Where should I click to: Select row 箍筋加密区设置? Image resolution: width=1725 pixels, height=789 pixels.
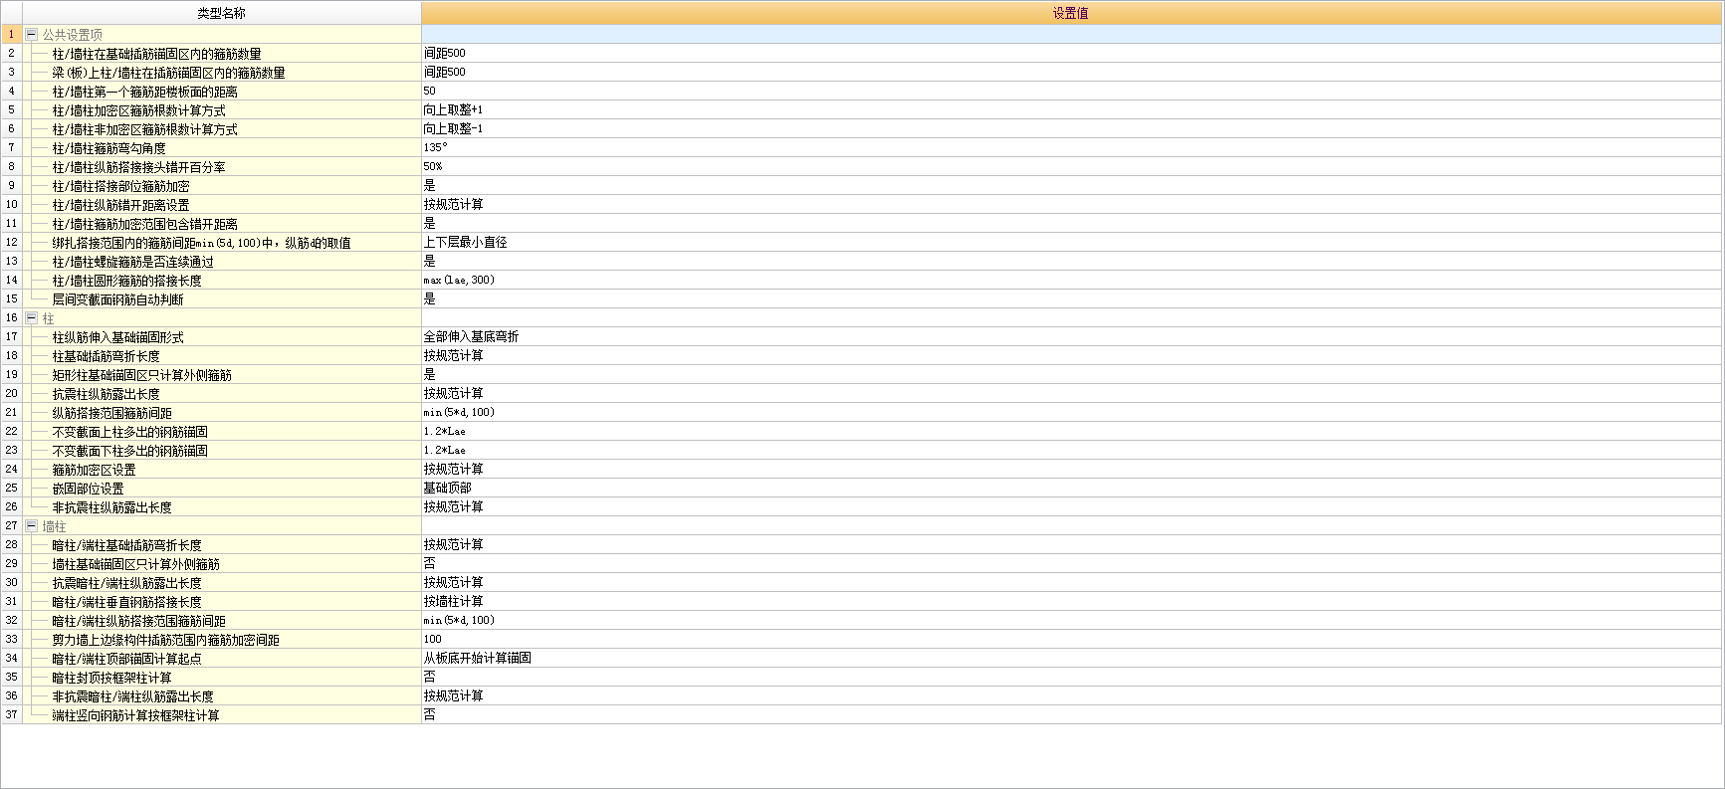94,470
